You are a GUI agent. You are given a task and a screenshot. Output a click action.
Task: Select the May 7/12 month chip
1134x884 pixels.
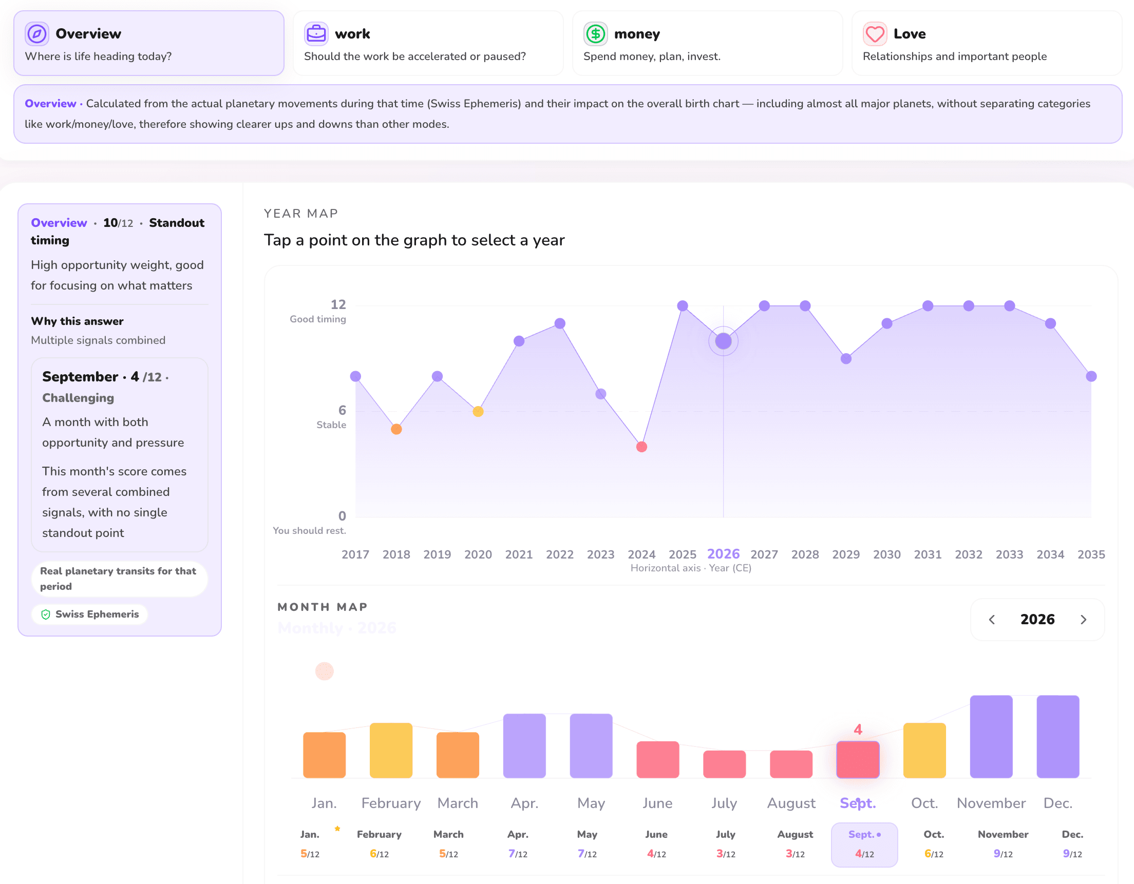[587, 844]
